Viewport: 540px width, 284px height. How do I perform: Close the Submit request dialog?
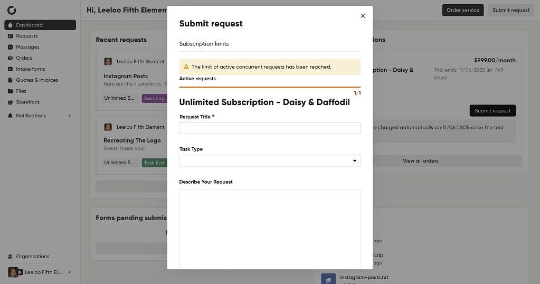(x=363, y=16)
